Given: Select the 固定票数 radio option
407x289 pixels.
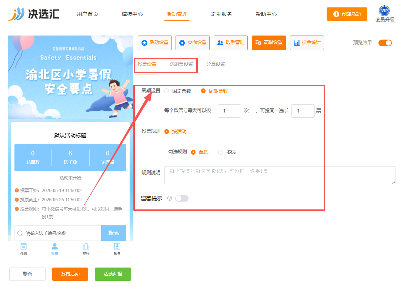Looking at the screenshot, I should pyautogui.click(x=167, y=91).
